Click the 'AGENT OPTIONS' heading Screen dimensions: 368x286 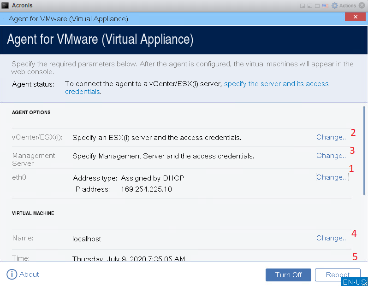coord(31,112)
